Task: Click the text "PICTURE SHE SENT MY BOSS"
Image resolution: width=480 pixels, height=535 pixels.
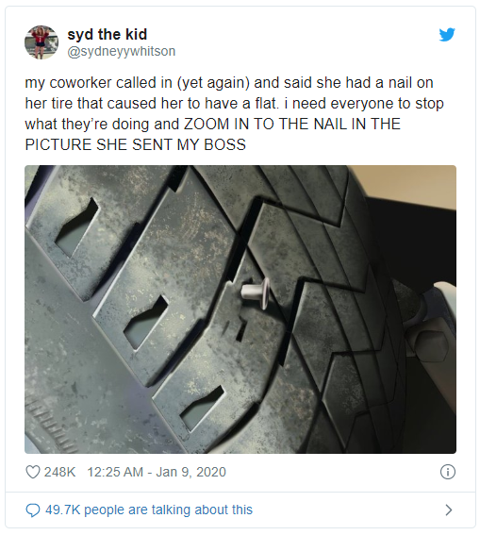Action: pos(136,144)
